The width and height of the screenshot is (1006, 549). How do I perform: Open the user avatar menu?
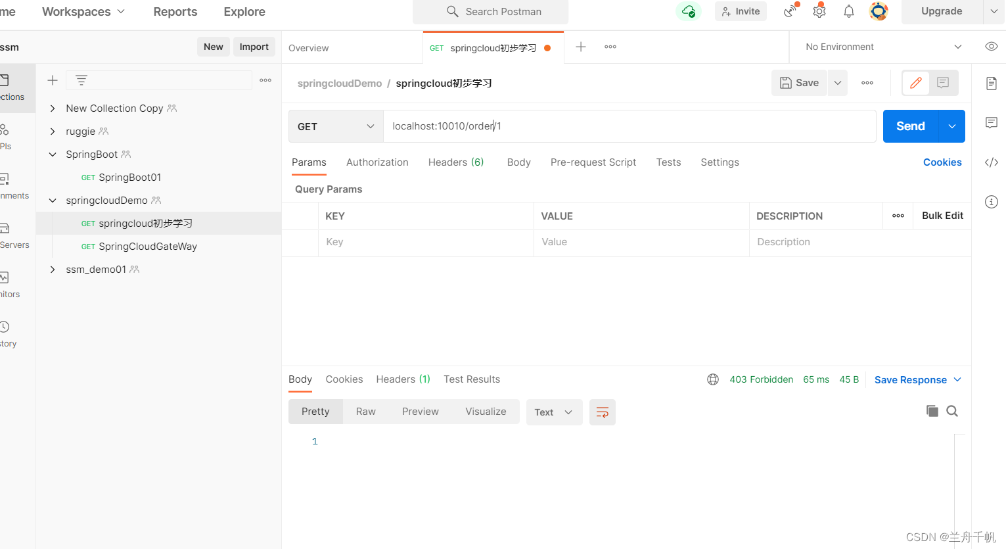pos(879,11)
